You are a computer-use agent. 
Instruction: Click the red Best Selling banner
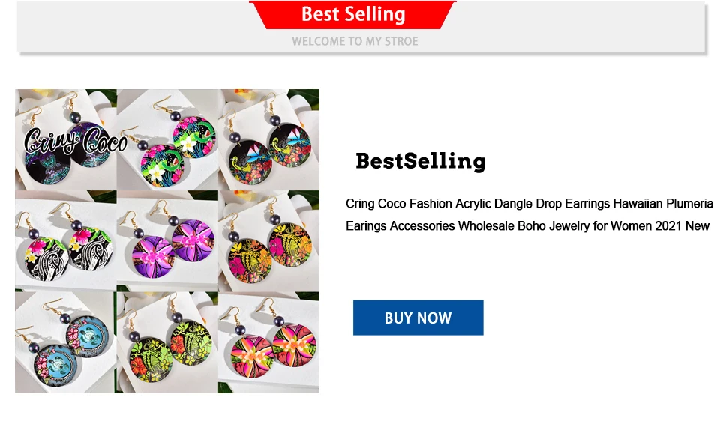tap(352, 15)
